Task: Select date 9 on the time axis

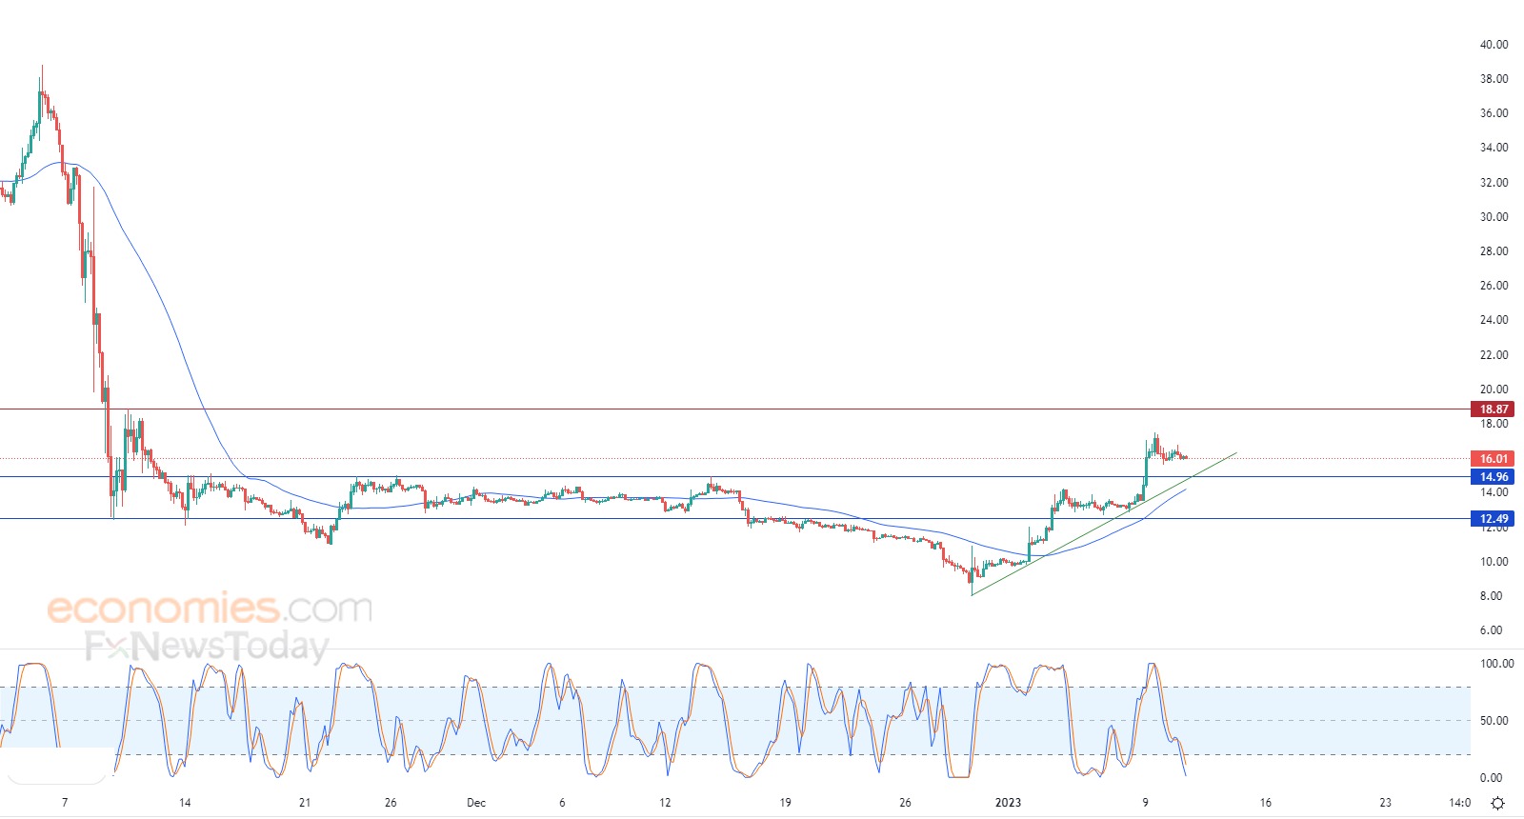Action: point(1145,803)
